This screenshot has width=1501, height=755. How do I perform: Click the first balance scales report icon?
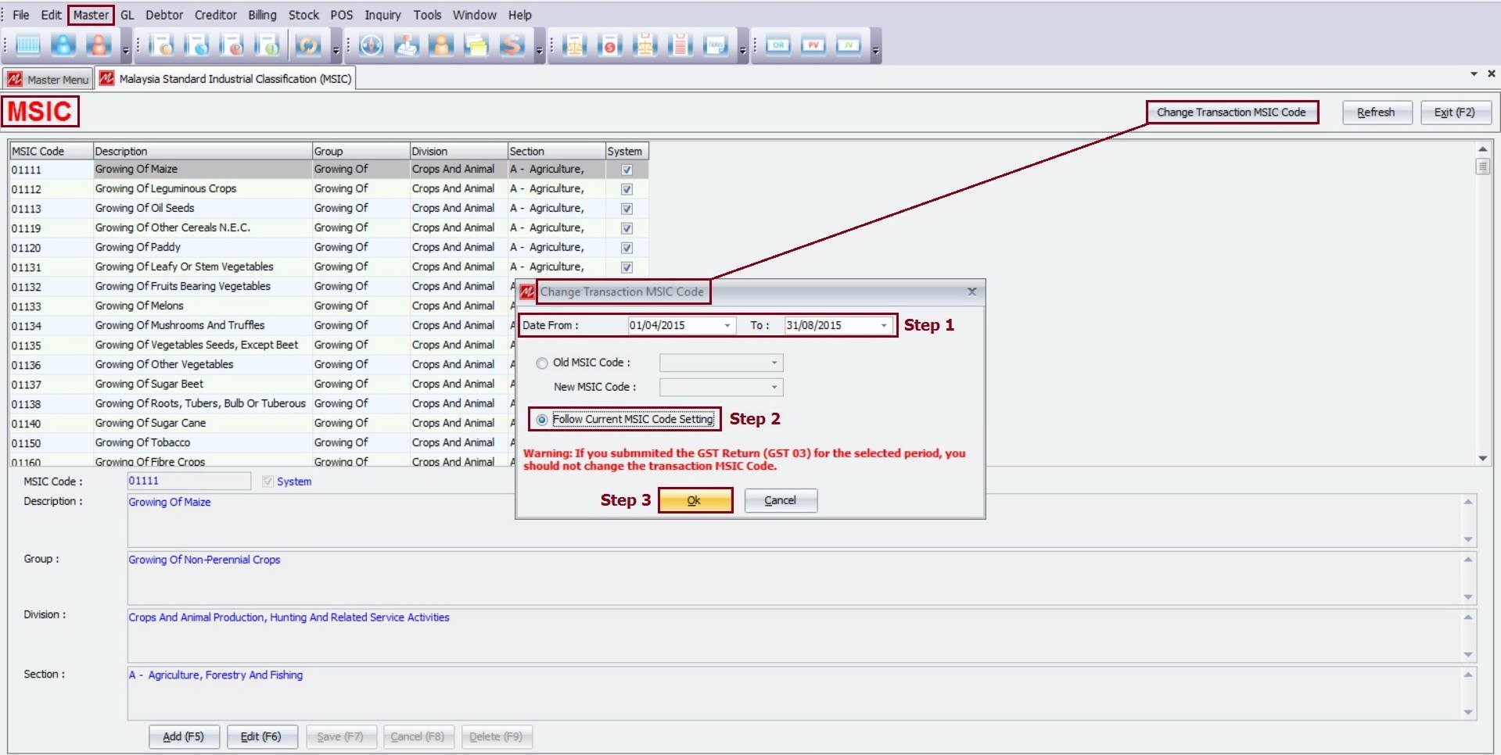coord(575,45)
